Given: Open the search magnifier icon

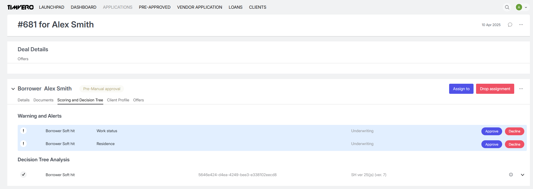Looking at the screenshot, I should (507, 7).
